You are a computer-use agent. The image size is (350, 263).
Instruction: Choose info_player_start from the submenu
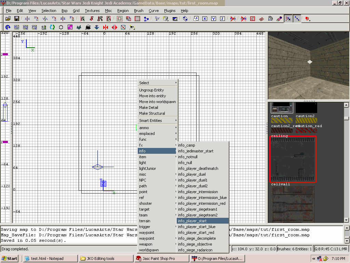pos(203,221)
